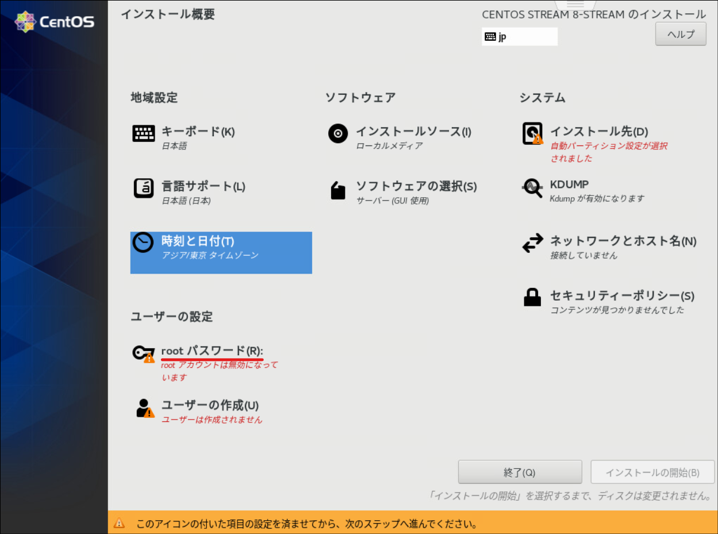The width and height of the screenshot is (718, 534).
Task: Click the orange warning message bar
Action: 413,523
